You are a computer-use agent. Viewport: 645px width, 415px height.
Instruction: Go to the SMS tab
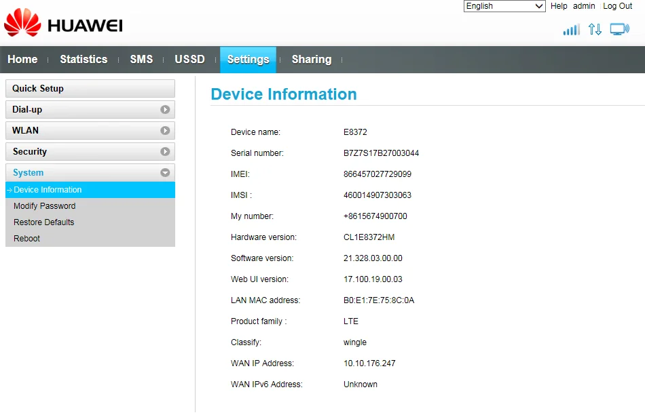(141, 60)
